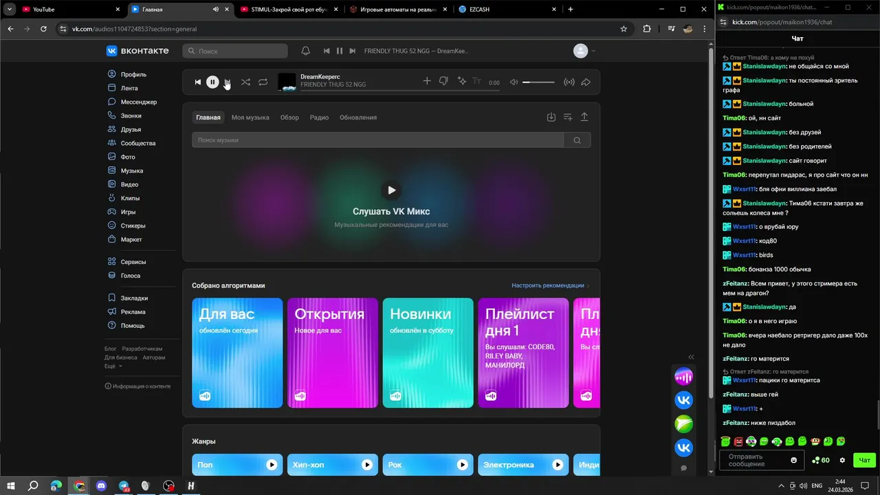Next track in the top header player
The image size is (880, 495).
pyautogui.click(x=353, y=51)
